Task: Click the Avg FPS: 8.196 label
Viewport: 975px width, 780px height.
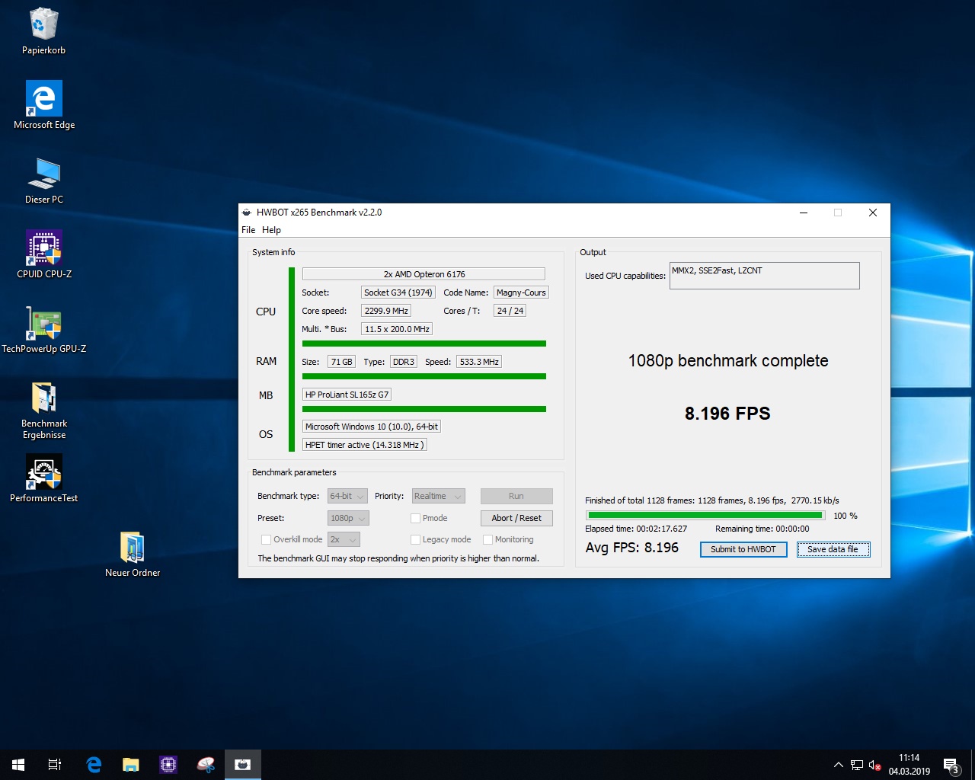Action: (631, 548)
